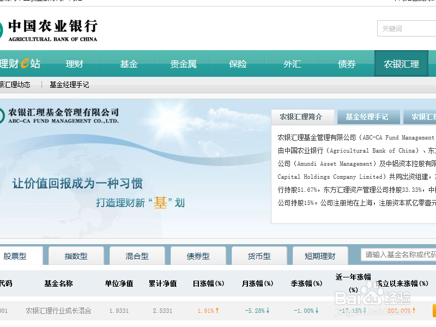Click the 基金名称 column header

(x=58, y=283)
